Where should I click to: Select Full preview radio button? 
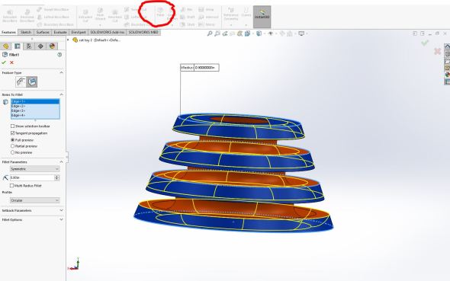[12, 140]
